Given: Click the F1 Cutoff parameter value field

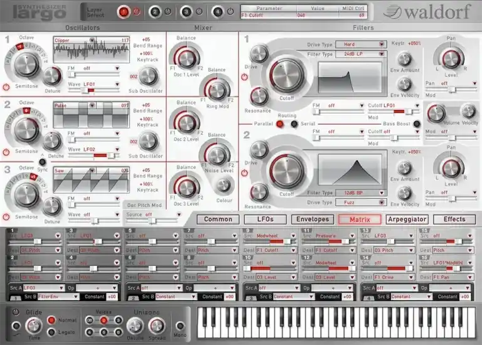Looking at the screenshot, I should point(318,15).
